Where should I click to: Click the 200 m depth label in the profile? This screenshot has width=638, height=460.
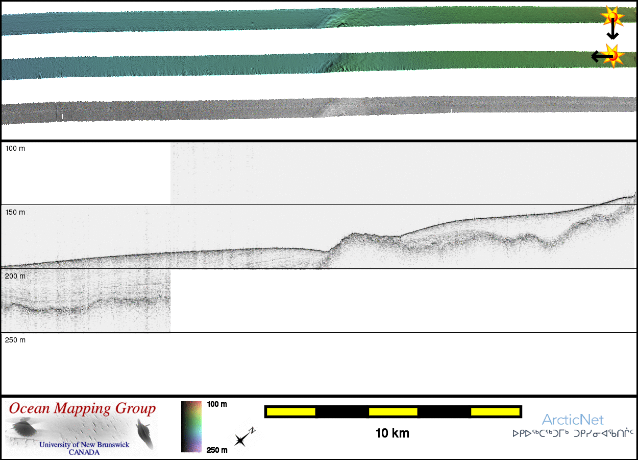coord(15,276)
